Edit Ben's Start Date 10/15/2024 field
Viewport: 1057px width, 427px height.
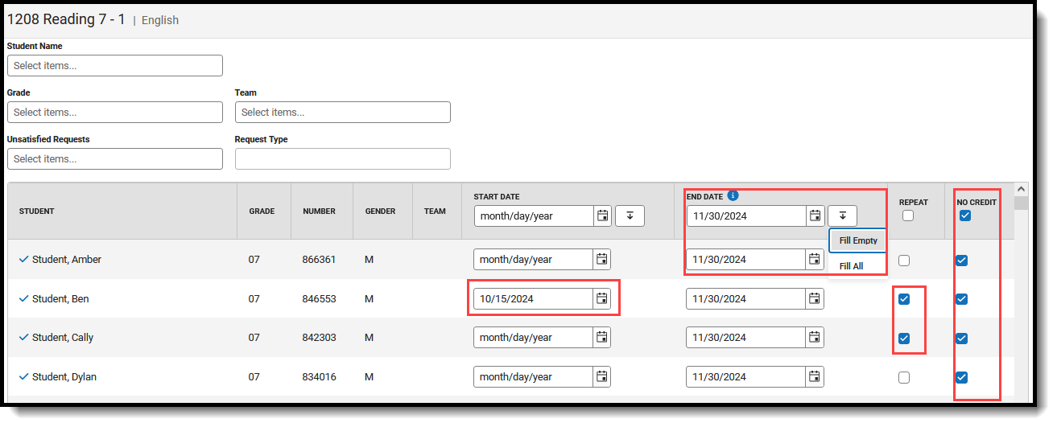pos(534,298)
